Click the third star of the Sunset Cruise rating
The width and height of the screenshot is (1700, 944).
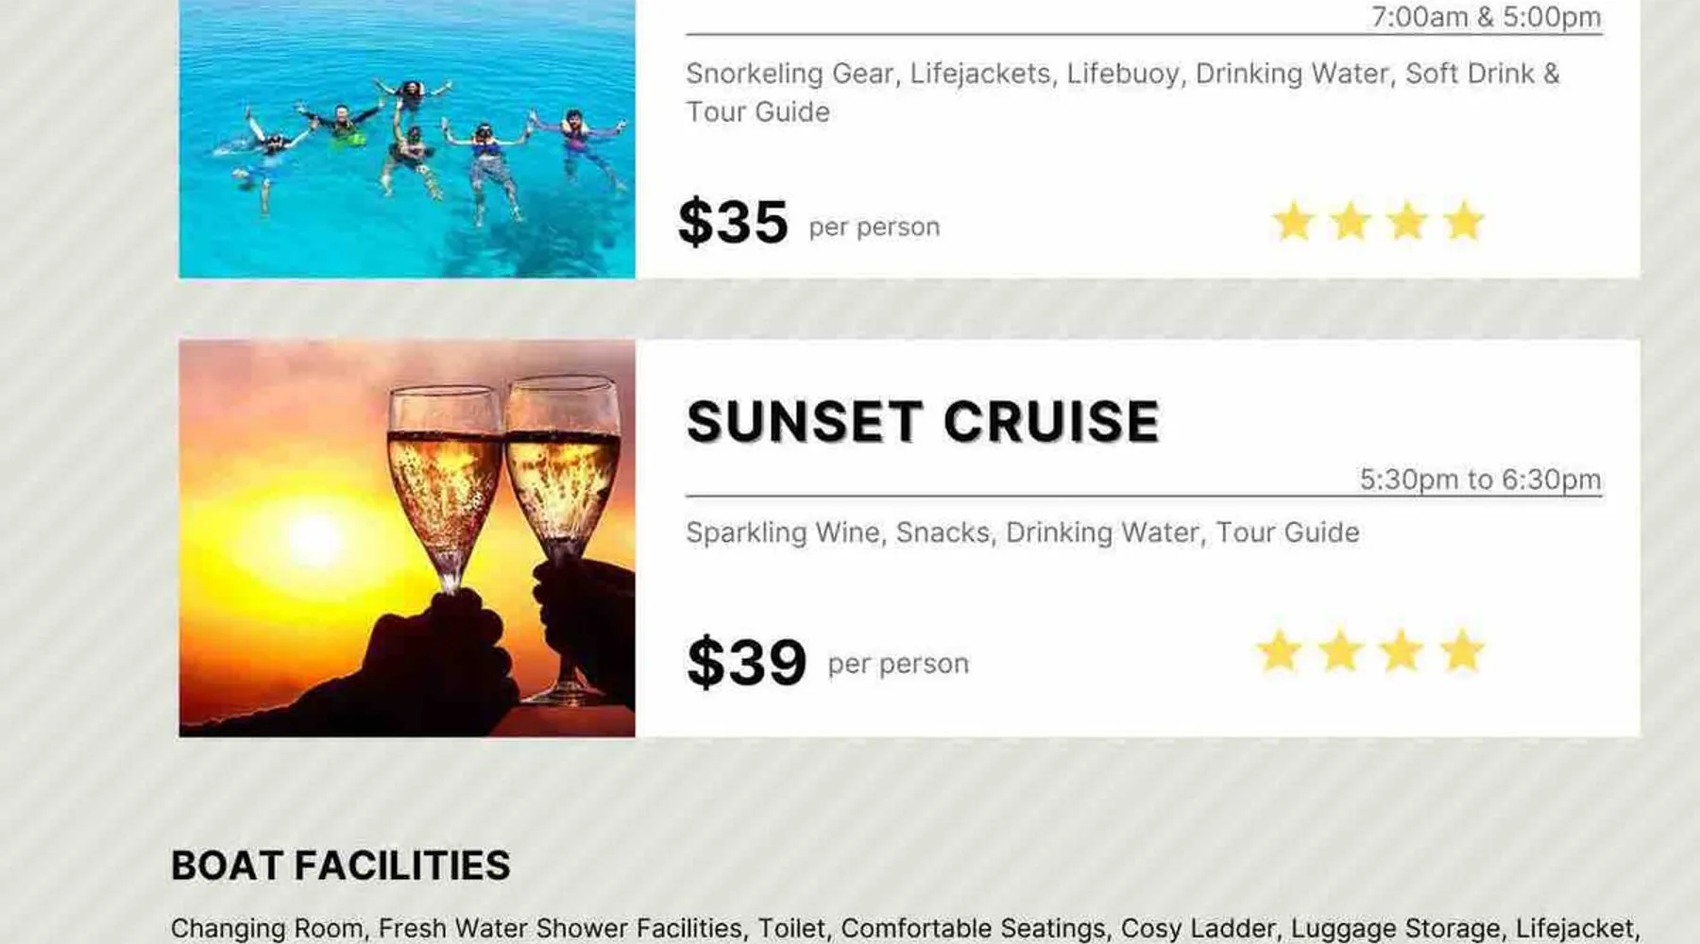(1402, 651)
